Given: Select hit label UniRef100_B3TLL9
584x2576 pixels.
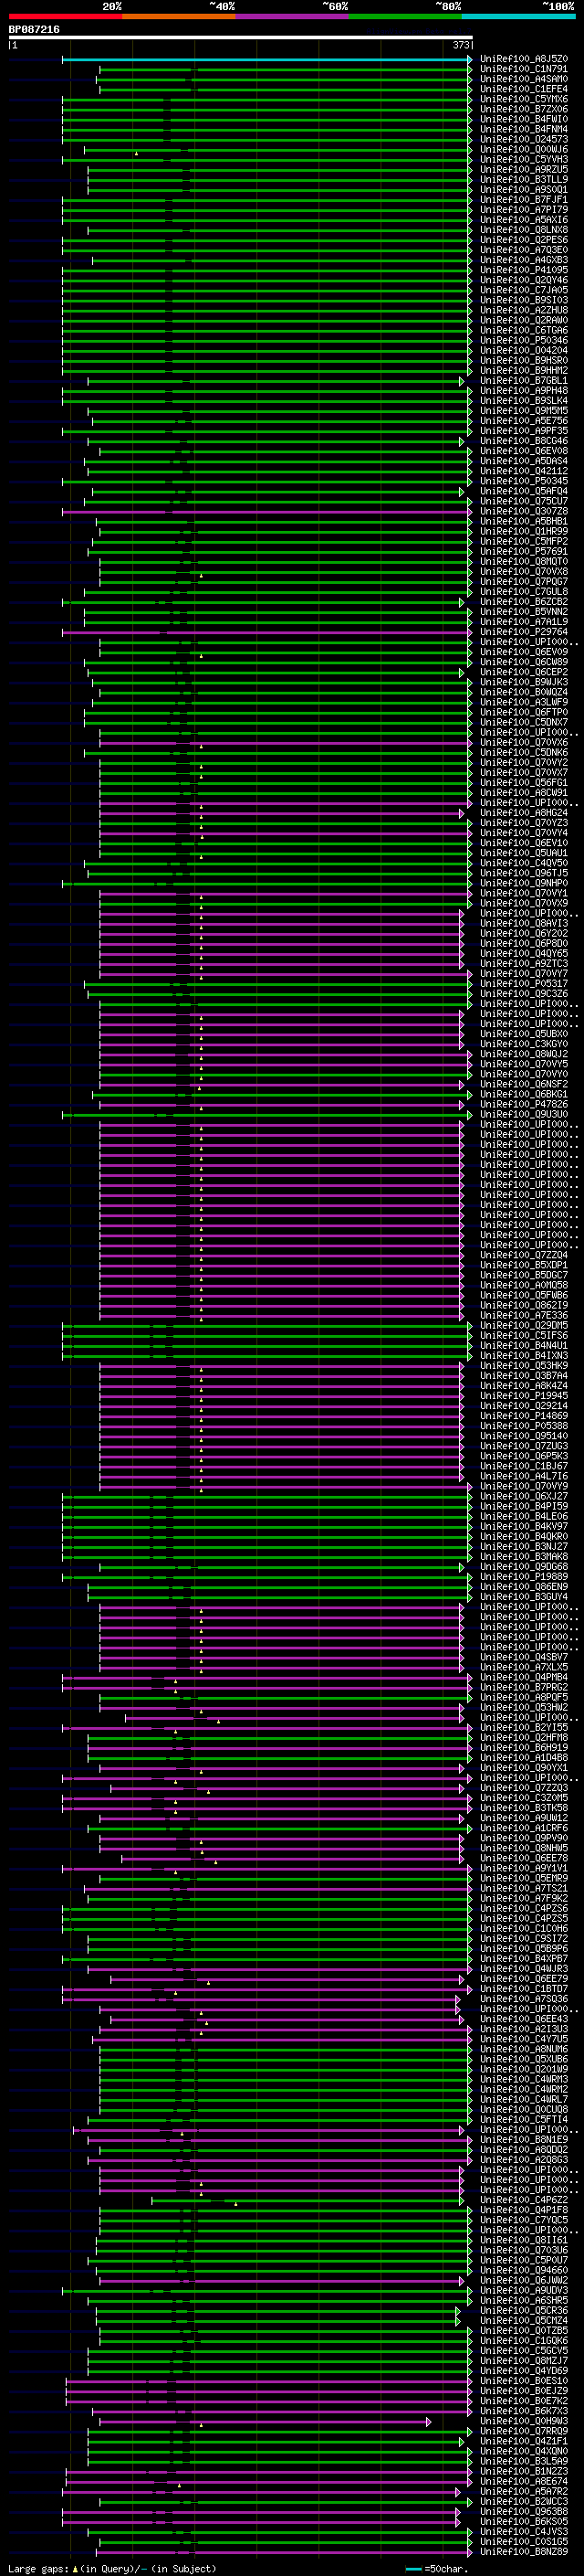Looking at the screenshot, I should [x=524, y=180].
